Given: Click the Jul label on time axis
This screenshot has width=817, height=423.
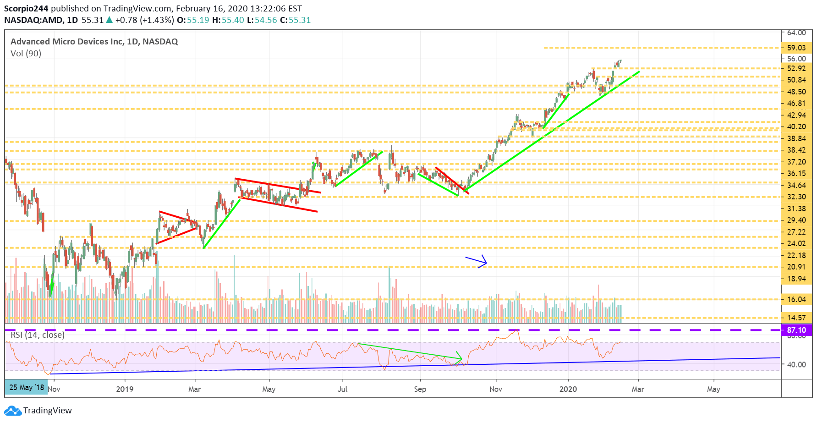Looking at the screenshot, I should pos(342,389).
